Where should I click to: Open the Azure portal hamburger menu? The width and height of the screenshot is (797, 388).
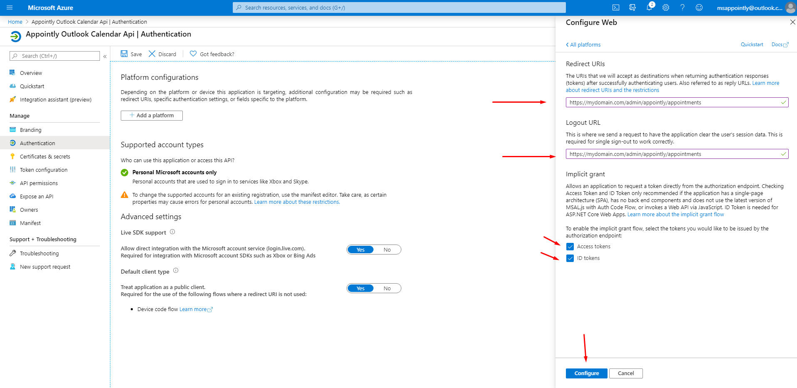(x=10, y=7)
